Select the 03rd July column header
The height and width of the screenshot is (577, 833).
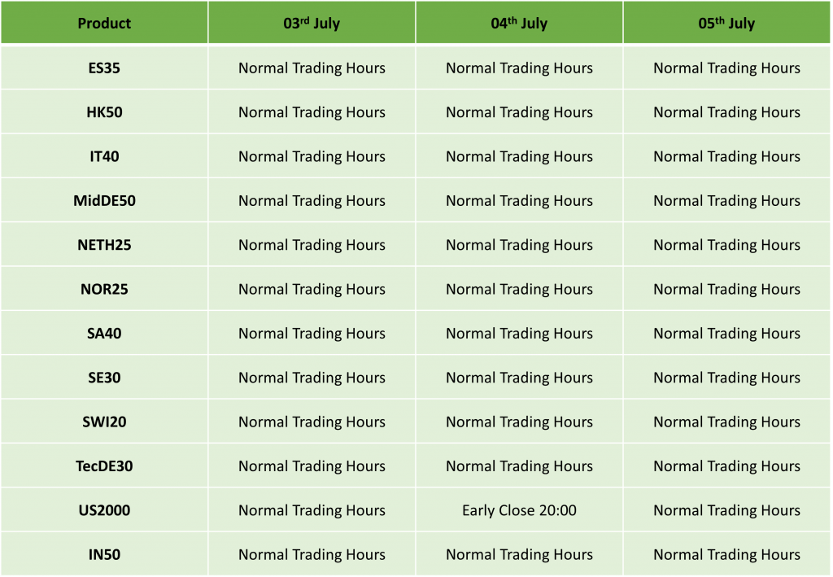[312, 23]
